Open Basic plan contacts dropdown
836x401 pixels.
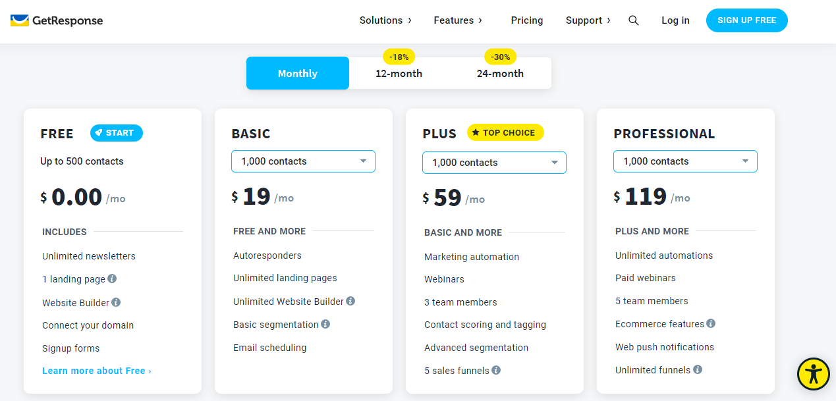(303, 161)
